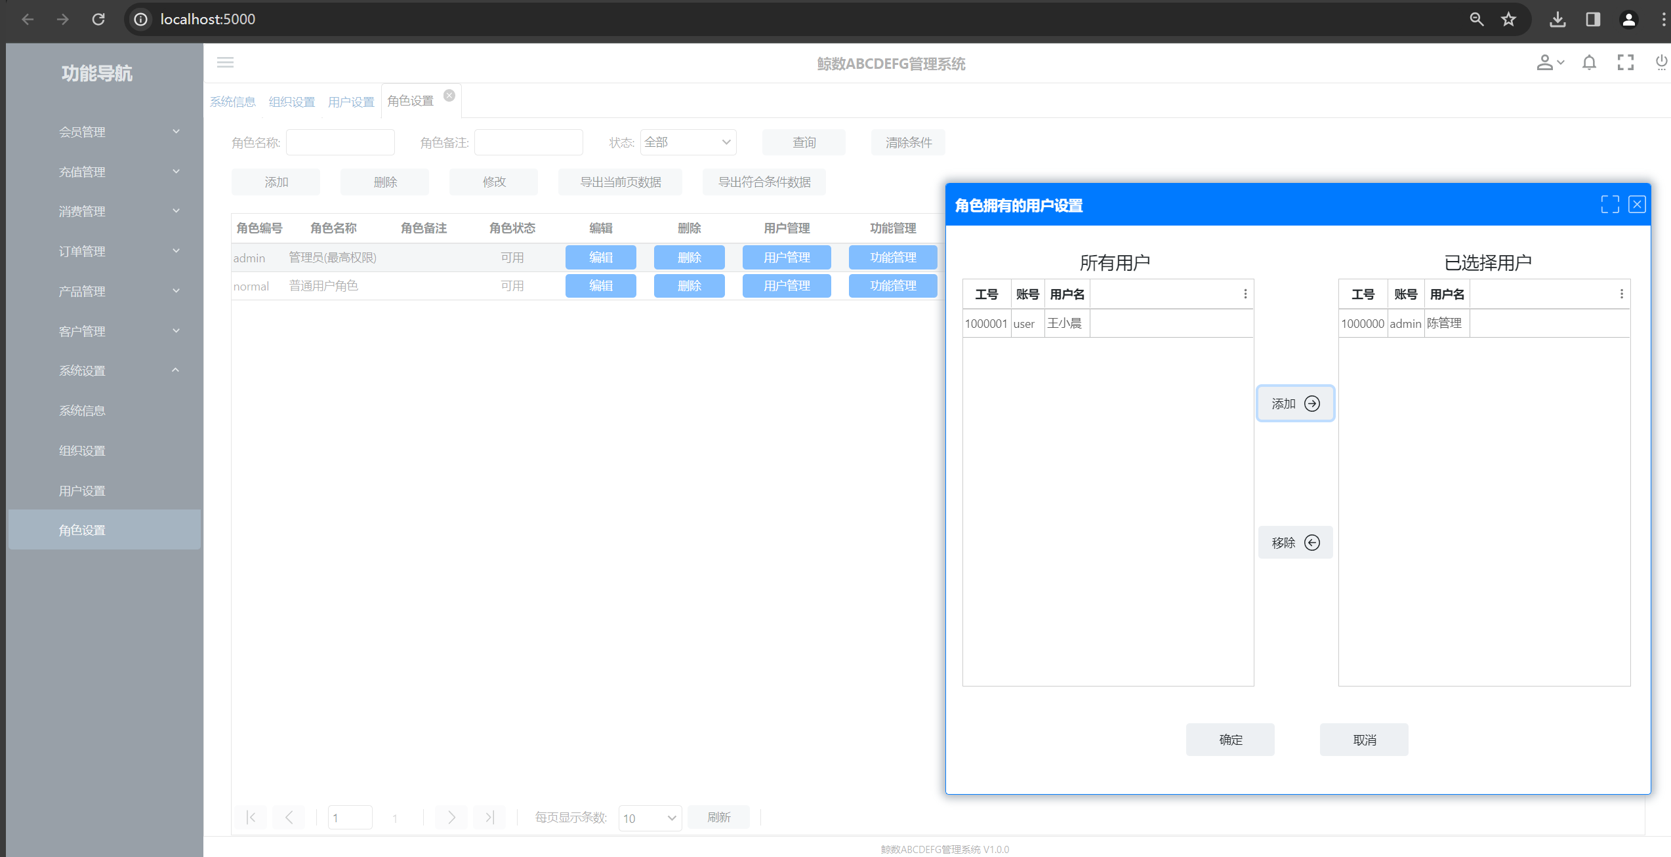Open the notification bell
Image resolution: width=1671 pixels, height=857 pixels.
coord(1589,63)
